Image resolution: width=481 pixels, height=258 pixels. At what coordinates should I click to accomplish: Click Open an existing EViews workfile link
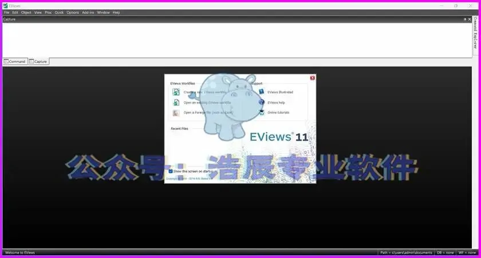point(207,102)
